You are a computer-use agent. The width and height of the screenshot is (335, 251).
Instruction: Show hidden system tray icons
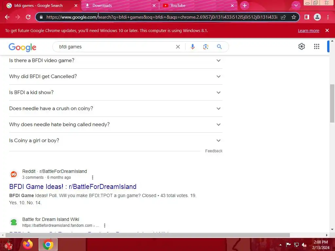(x=280, y=245)
